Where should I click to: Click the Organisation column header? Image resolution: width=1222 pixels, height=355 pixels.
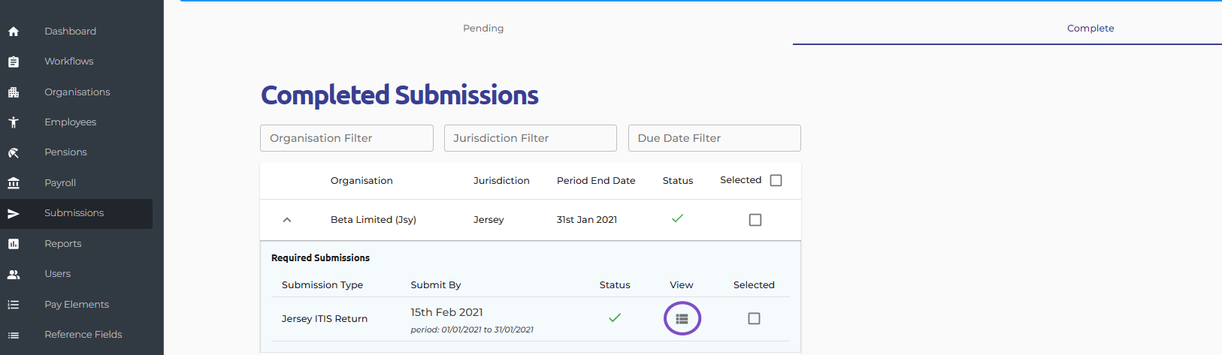[361, 181]
